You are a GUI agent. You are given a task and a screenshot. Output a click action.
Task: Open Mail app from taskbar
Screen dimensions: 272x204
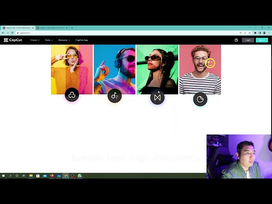pyautogui.click(x=45, y=176)
